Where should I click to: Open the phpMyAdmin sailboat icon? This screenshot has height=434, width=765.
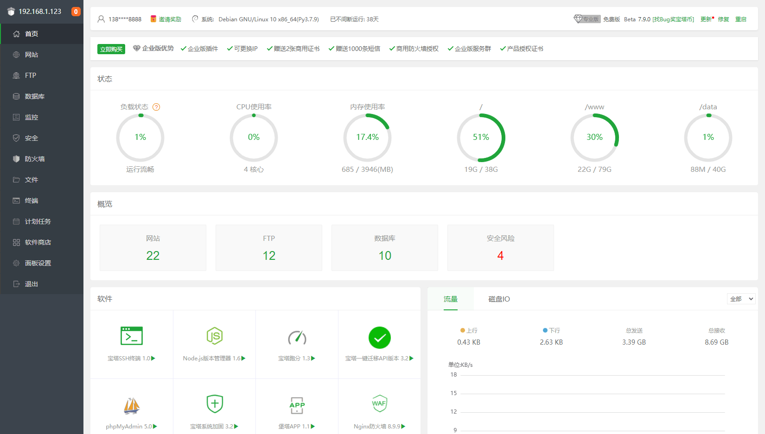[x=132, y=405]
